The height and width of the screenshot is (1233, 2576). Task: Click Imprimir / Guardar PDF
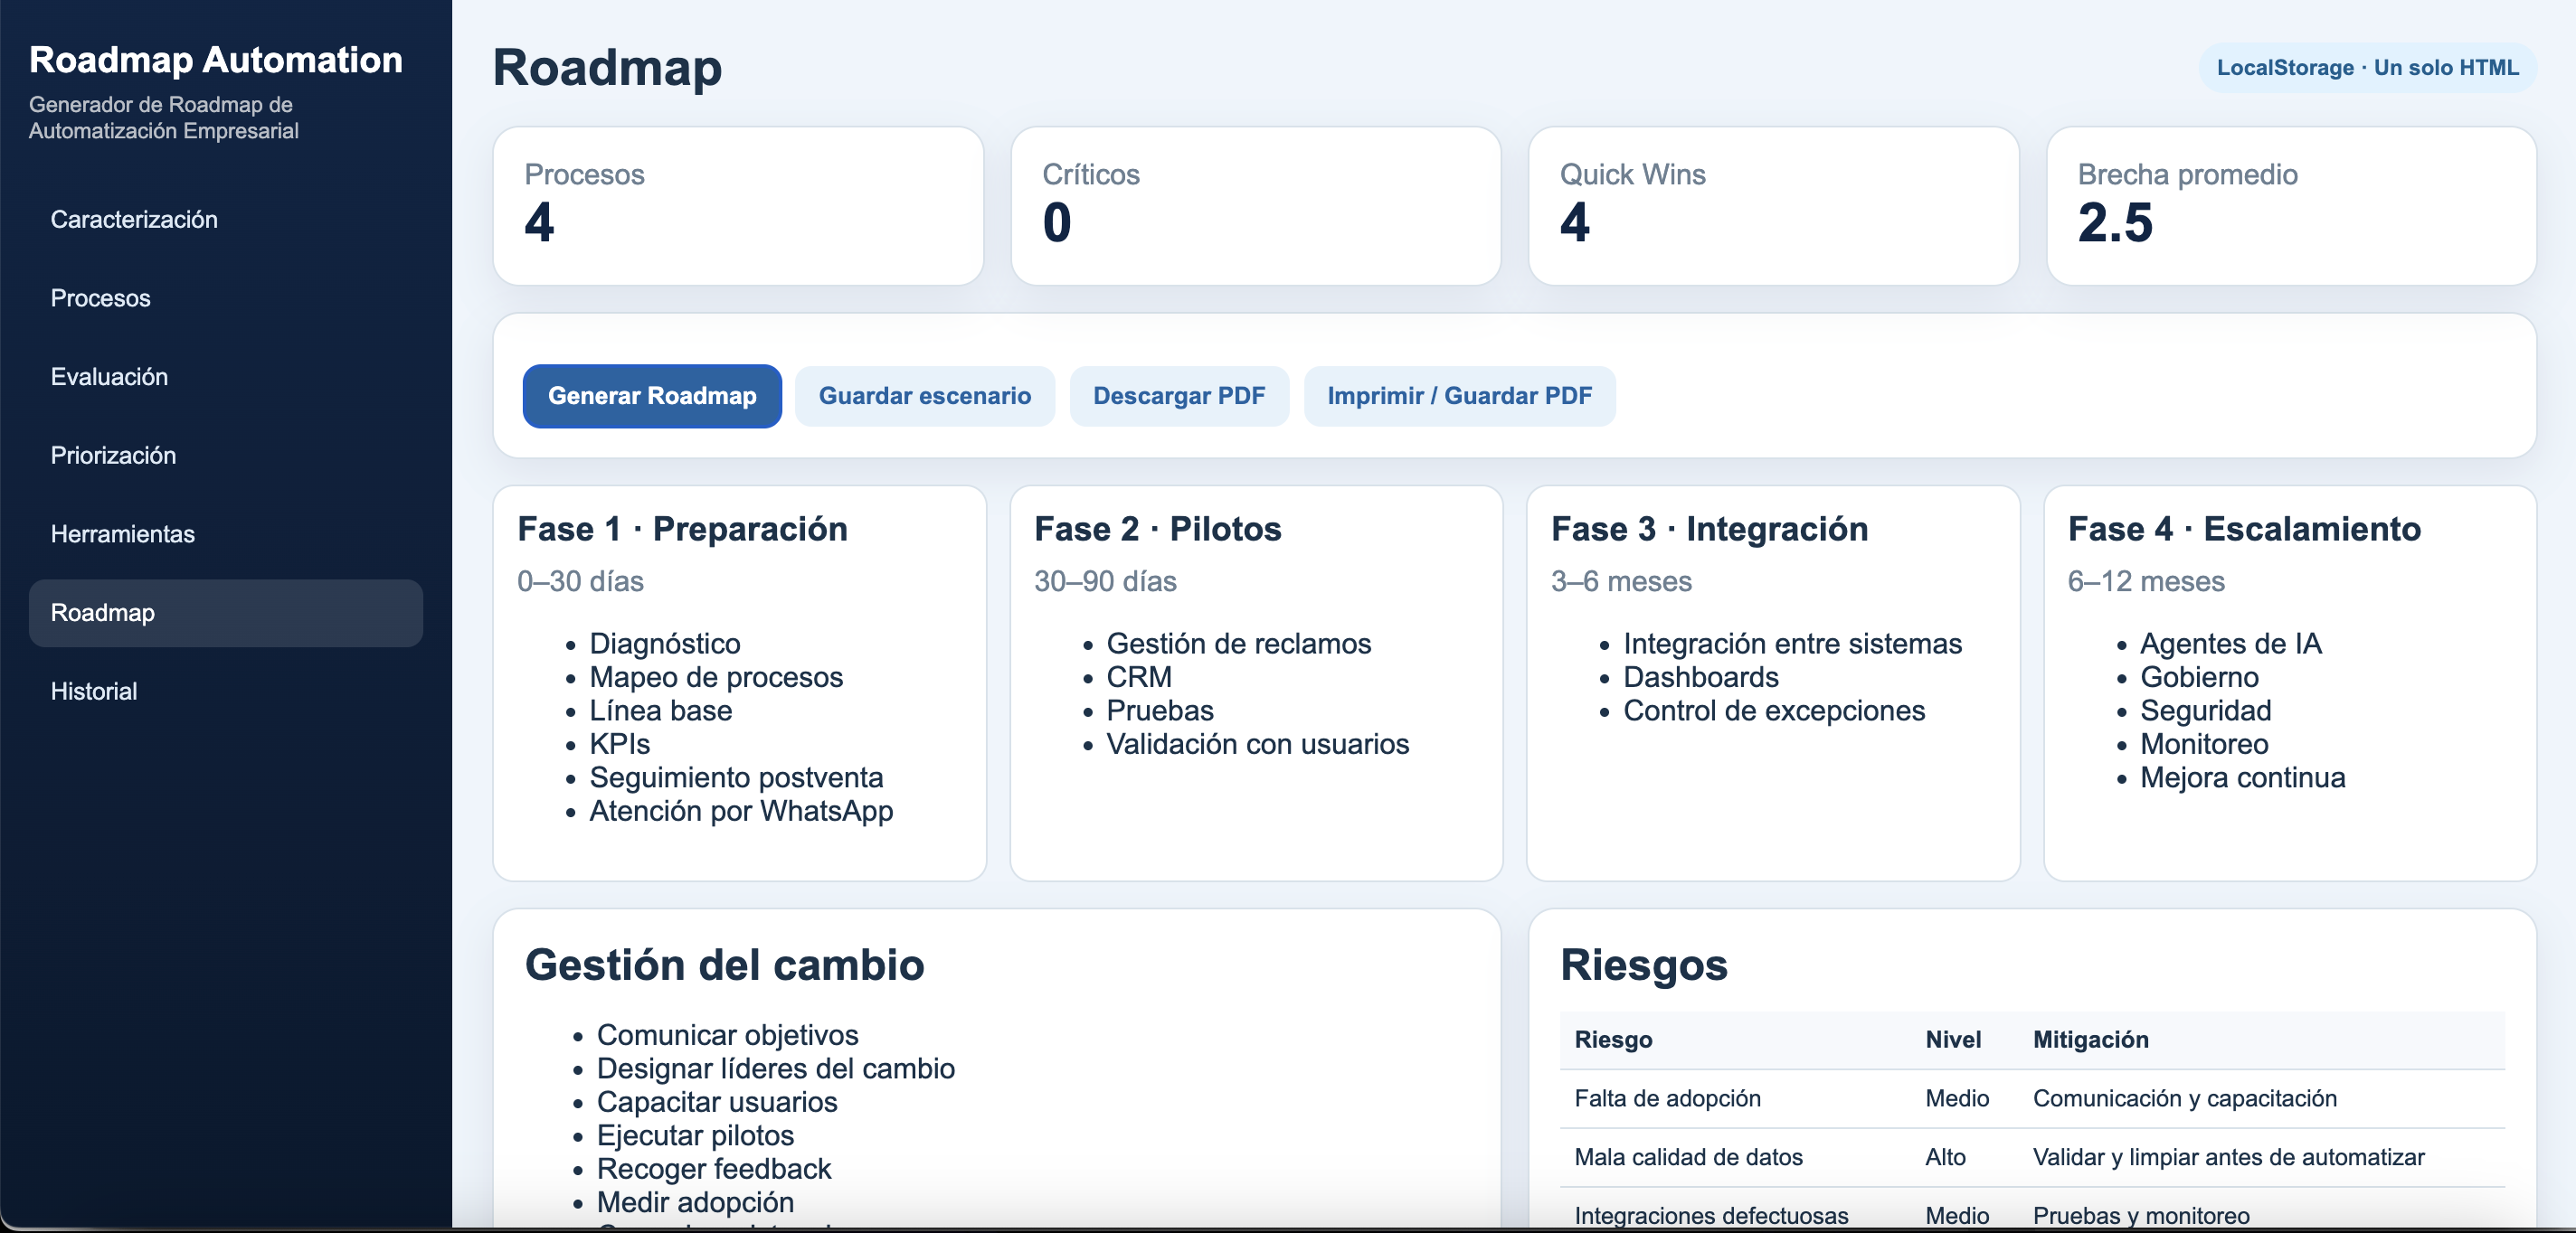(x=1459, y=396)
